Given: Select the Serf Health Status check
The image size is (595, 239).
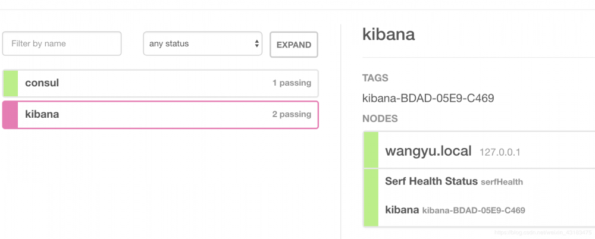Looking at the screenshot, I should point(431,181).
